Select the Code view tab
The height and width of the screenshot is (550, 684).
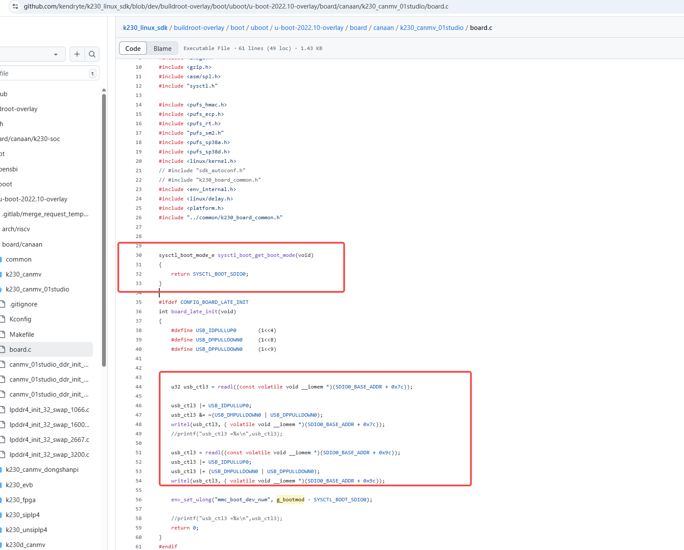[133, 48]
